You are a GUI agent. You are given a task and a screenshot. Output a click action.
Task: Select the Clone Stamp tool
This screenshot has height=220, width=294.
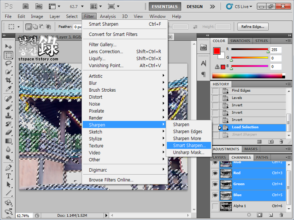pyautogui.click(x=8, y=115)
